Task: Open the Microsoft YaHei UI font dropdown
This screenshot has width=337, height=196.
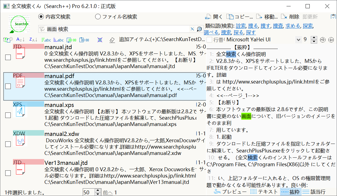Action: (x=298, y=40)
